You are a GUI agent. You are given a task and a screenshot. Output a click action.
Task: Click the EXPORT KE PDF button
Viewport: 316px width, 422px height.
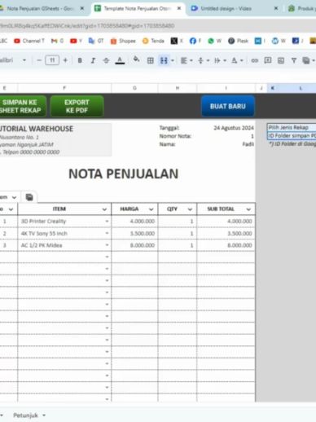[x=77, y=106]
